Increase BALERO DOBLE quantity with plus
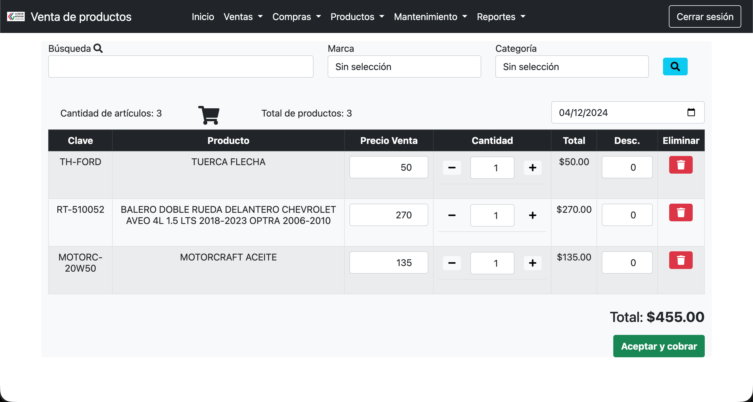Viewport: 753px width, 402px height. tap(533, 215)
